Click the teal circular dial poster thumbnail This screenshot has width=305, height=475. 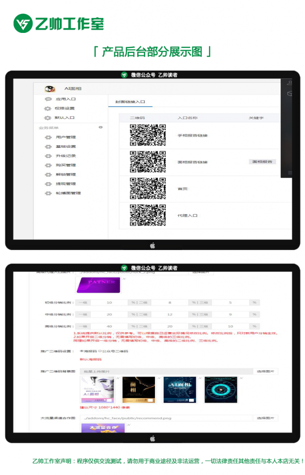(x=221, y=390)
